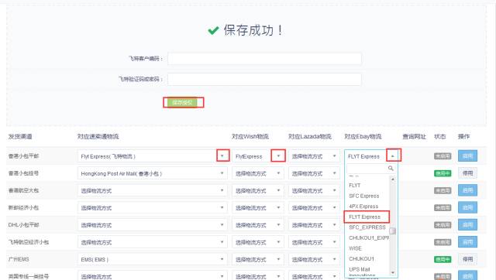Click the search magnifier icon in Ebay dropdown
Screen dimensions: 496x280
tap(391, 169)
